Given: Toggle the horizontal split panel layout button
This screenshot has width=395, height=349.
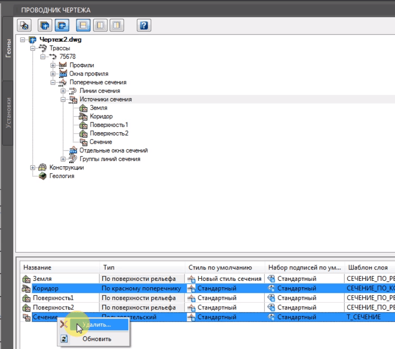Looking at the screenshot, I should pos(83,25).
